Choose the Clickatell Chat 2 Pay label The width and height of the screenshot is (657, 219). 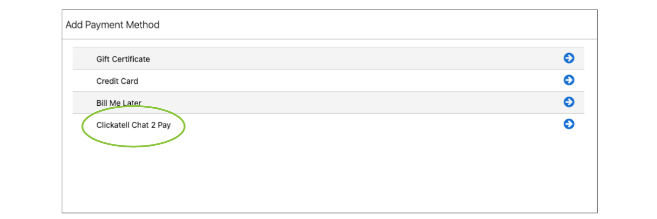[134, 125]
